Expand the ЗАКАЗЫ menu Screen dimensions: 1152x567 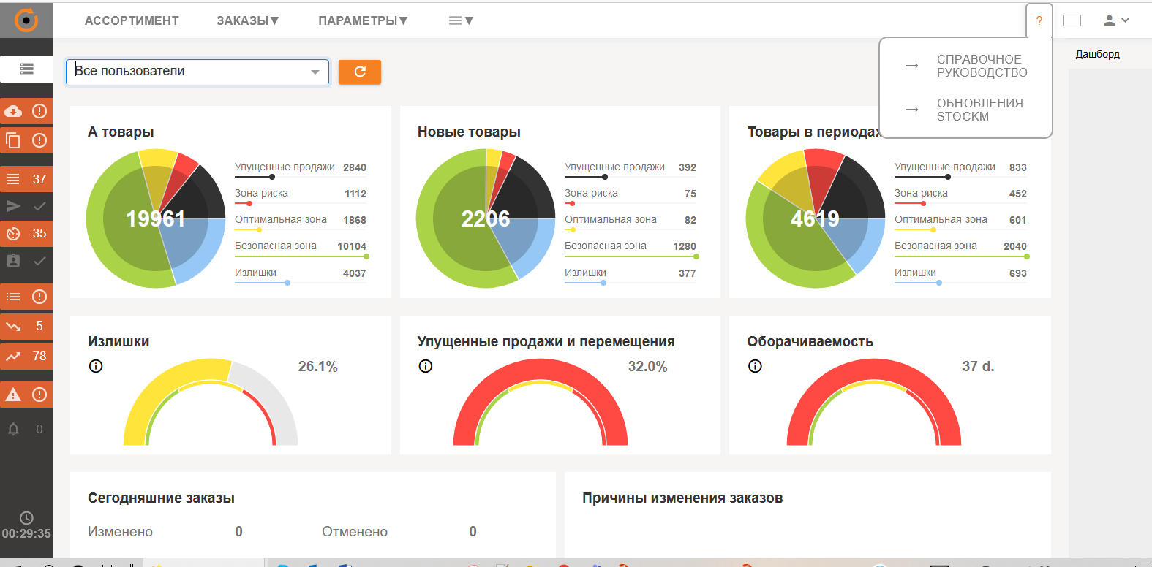click(247, 20)
